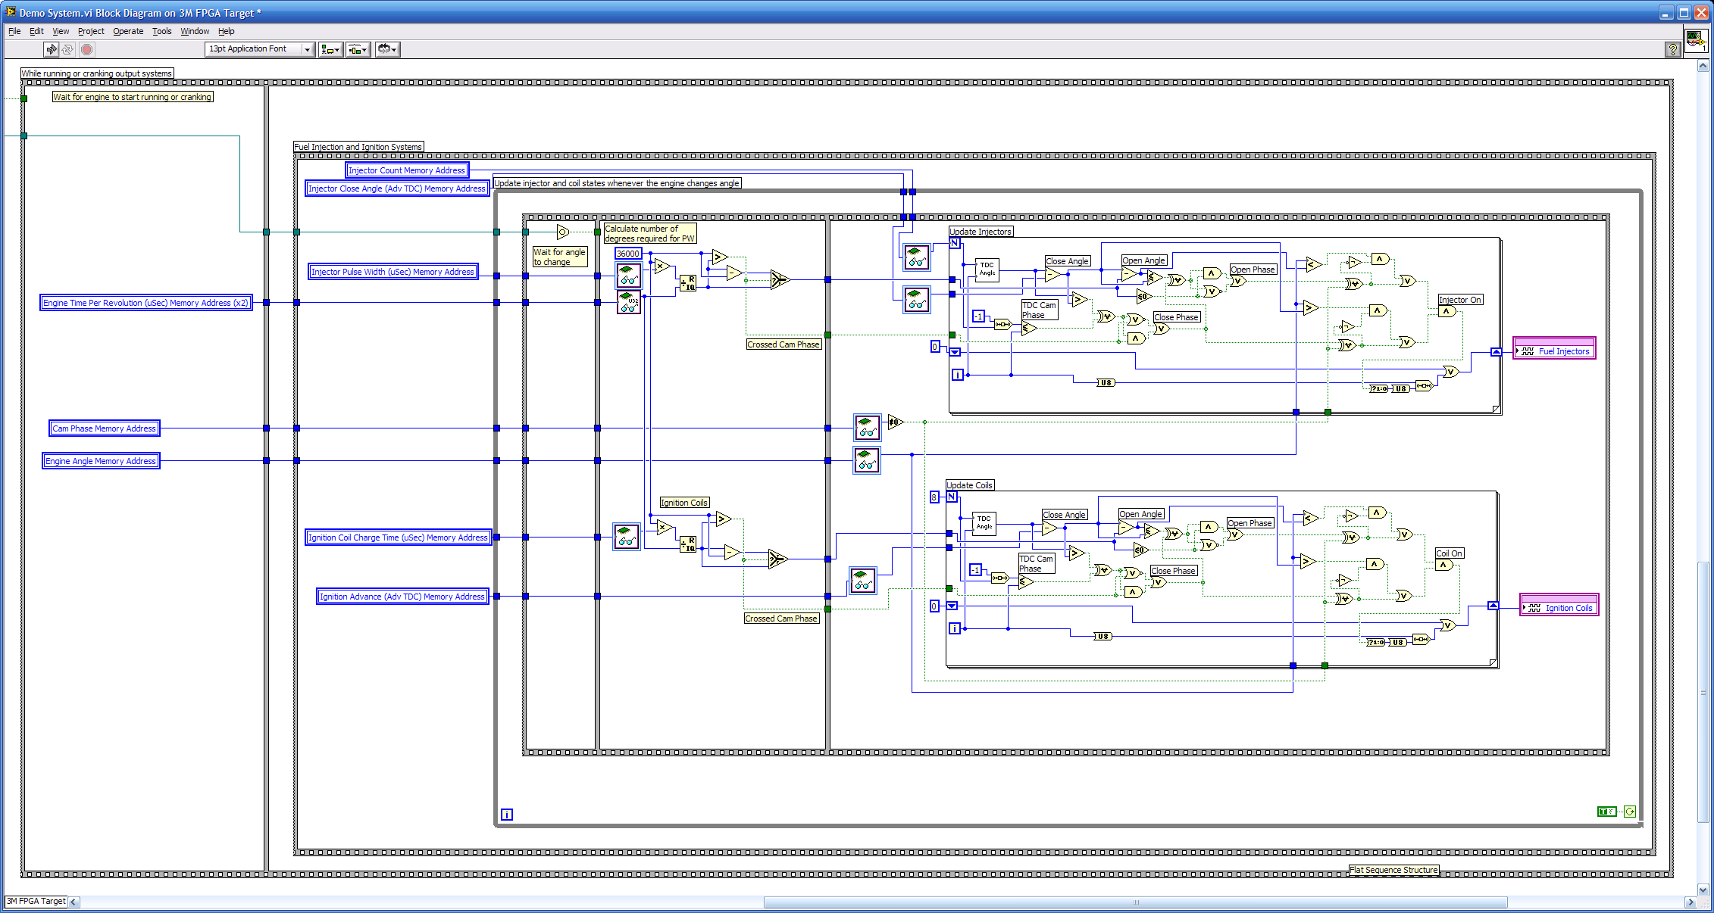
Task: Open the Tools menu
Action: coord(162,31)
